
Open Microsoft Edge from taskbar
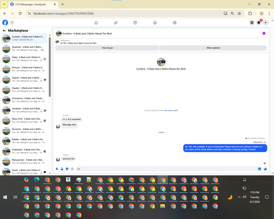click(37, 180)
